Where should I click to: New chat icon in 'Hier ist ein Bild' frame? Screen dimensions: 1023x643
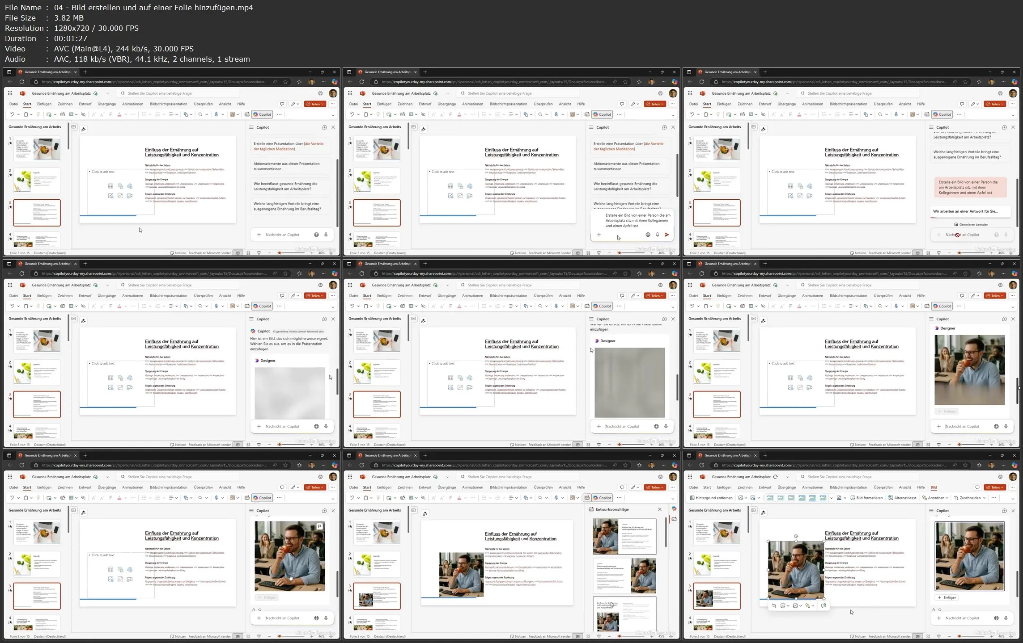coord(324,319)
